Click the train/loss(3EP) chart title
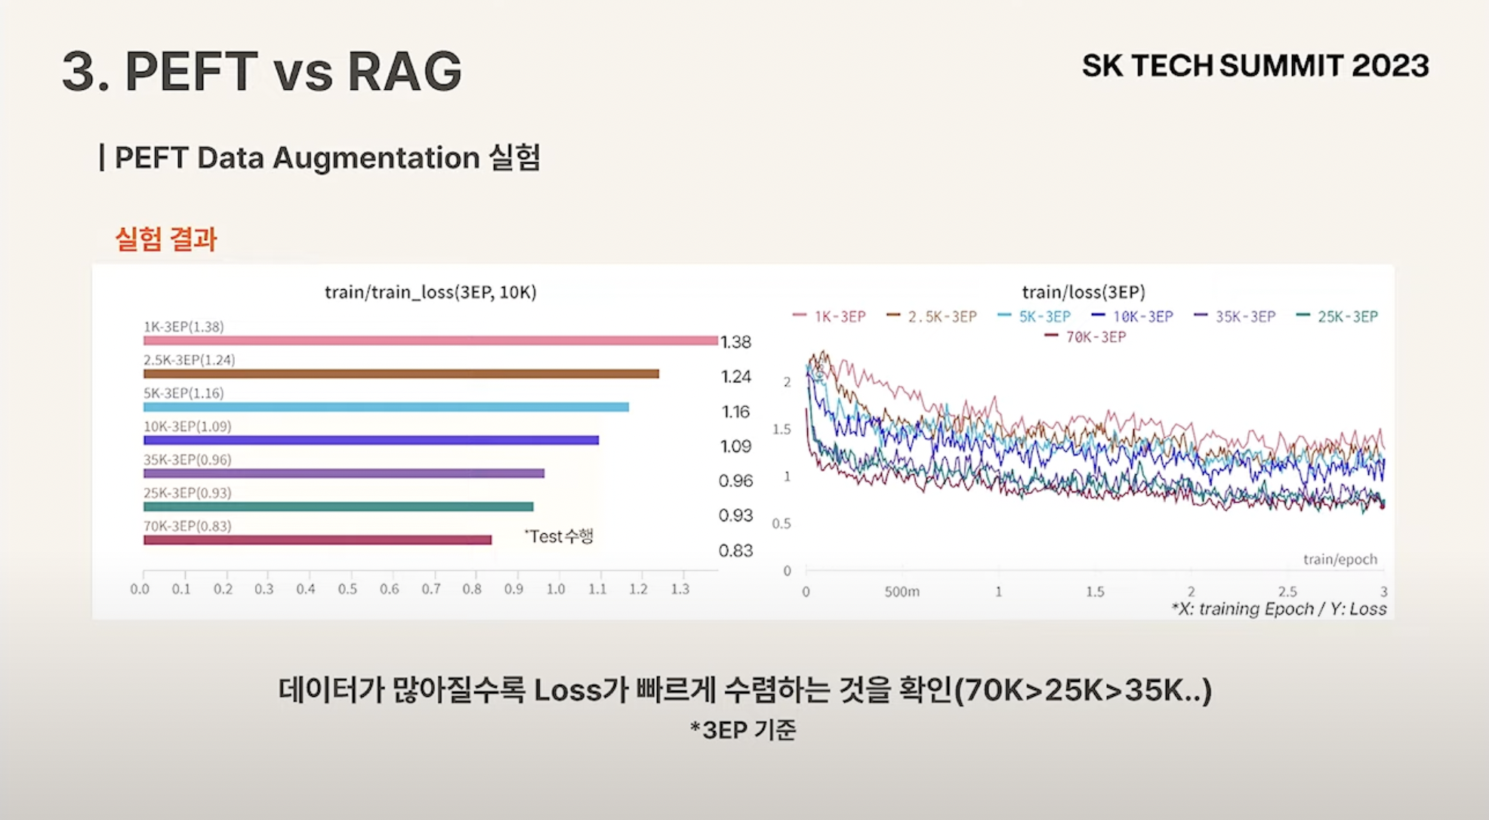The width and height of the screenshot is (1489, 820). (1084, 292)
